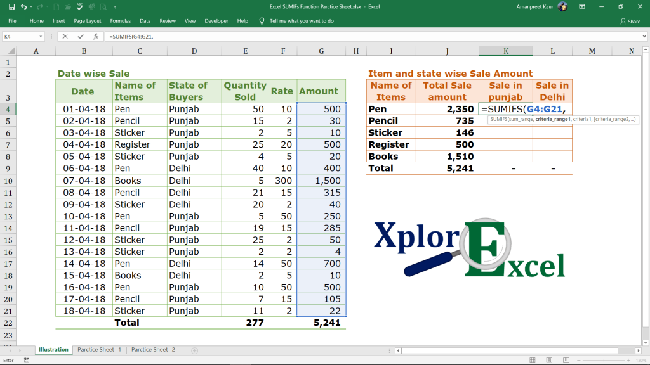
Task: Run Spelling check from Quick Access toolbar
Action: point(79,7)
